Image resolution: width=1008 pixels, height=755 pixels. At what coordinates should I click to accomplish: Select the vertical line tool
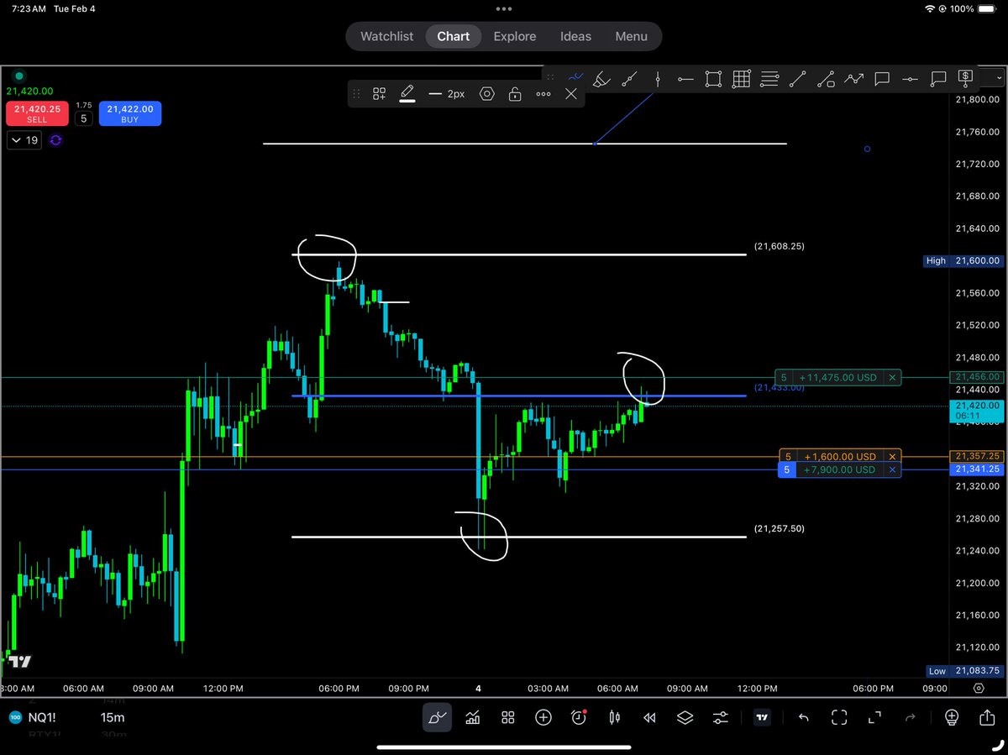pos(658,79)
